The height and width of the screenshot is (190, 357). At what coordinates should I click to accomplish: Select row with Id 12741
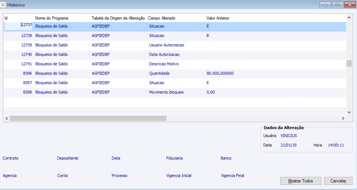(x=175, y=64)
